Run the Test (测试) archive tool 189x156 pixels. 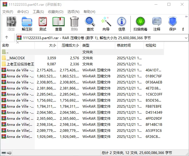coord(43,24)
